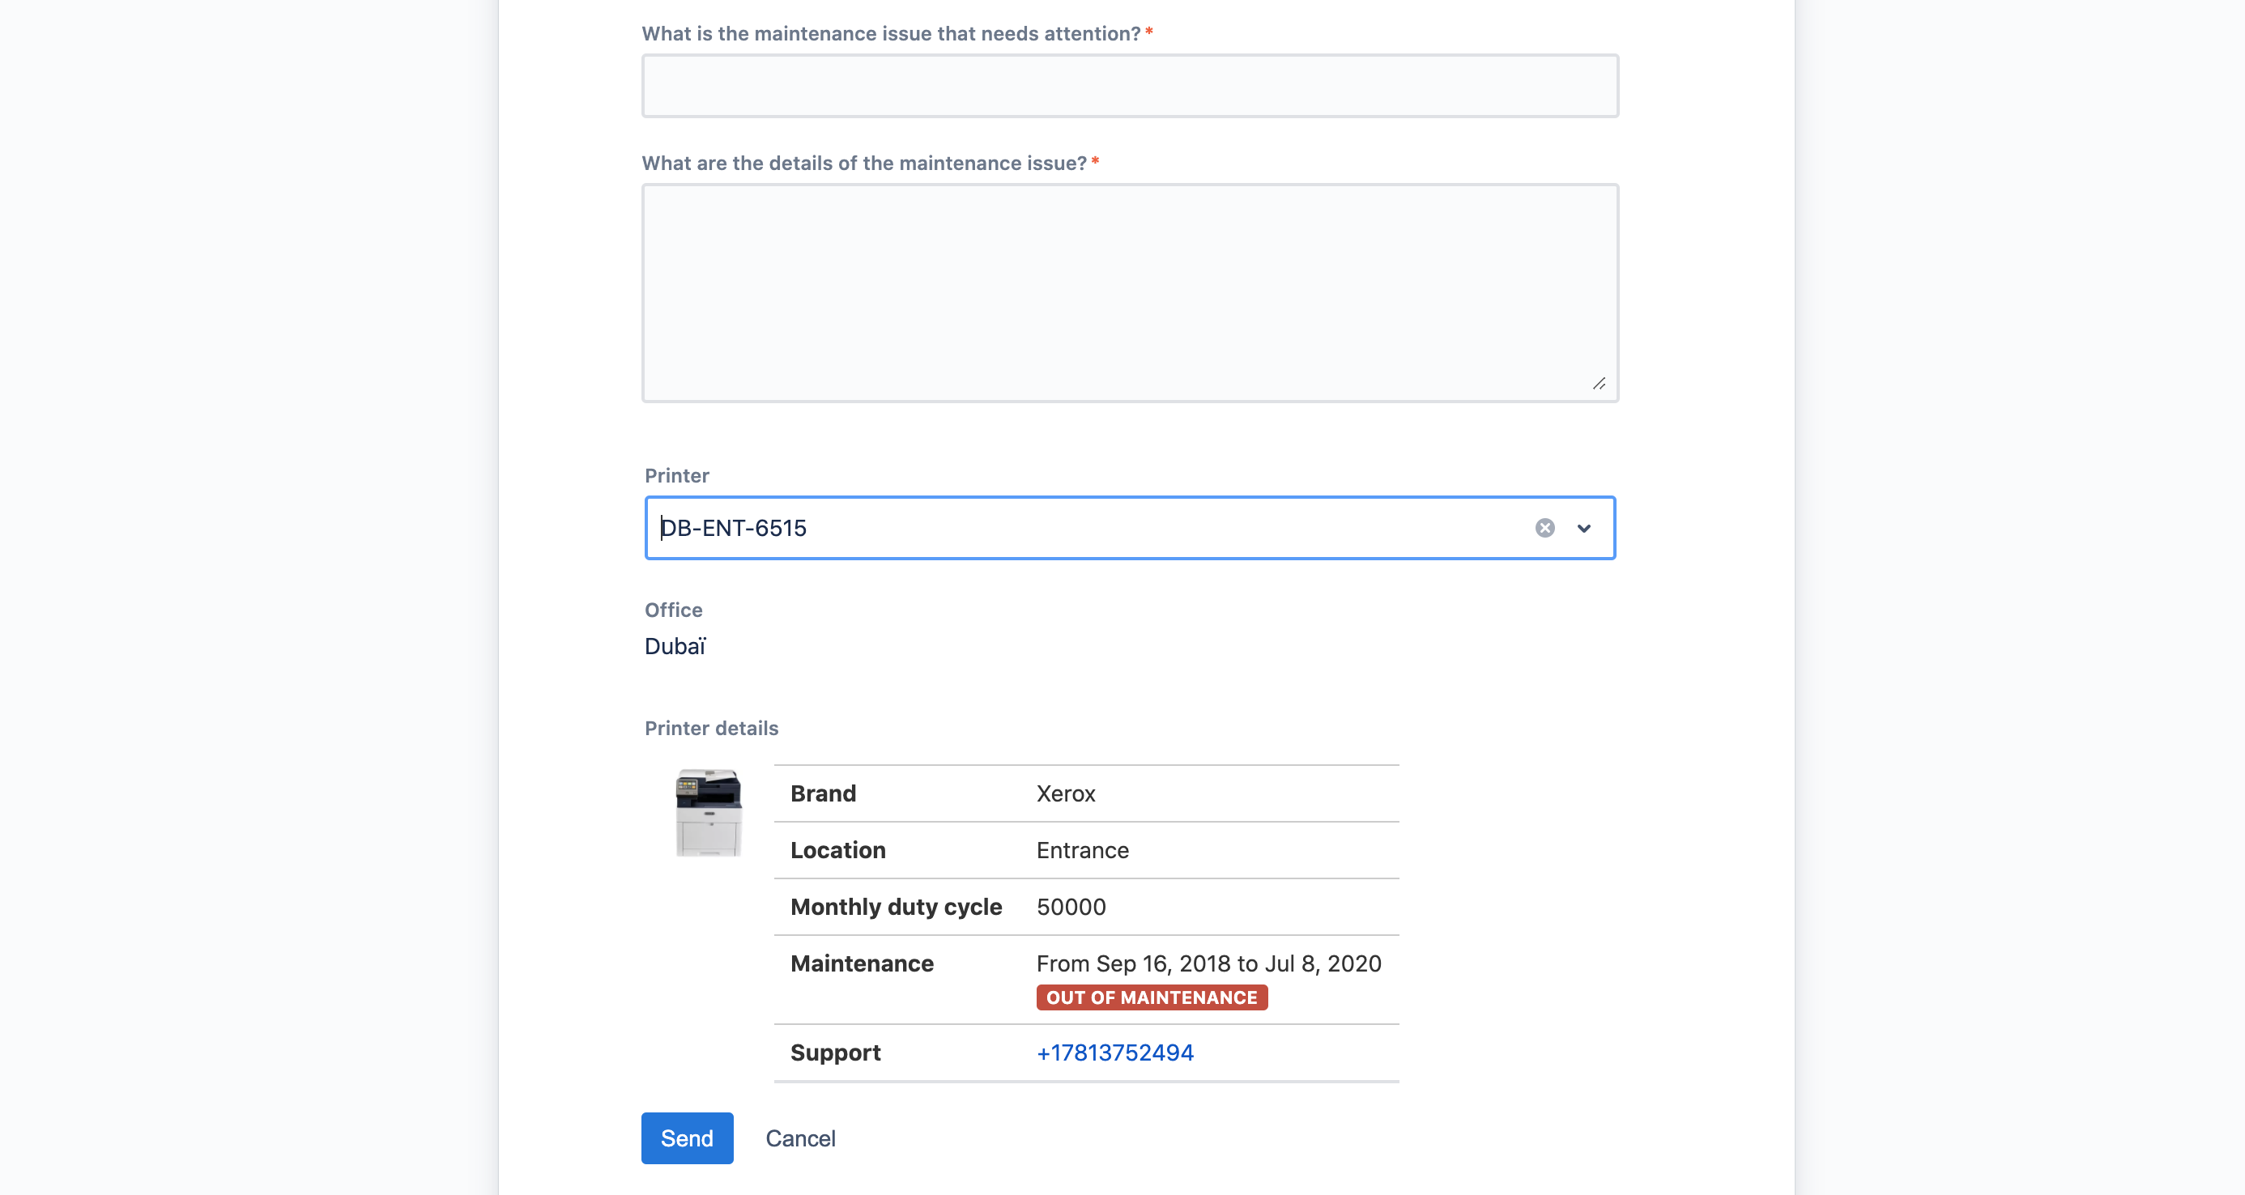2245x1195 pixels.
Task: Focus the maintenance issue summary field
Action: 1130,87
